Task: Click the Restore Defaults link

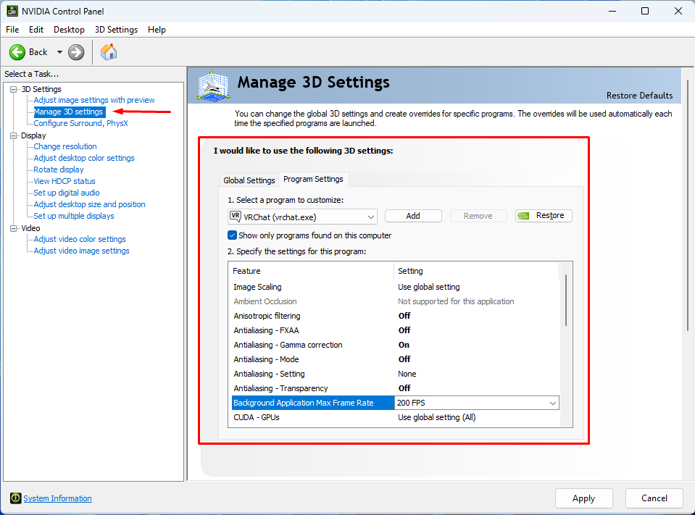Action: pos(639,96)
